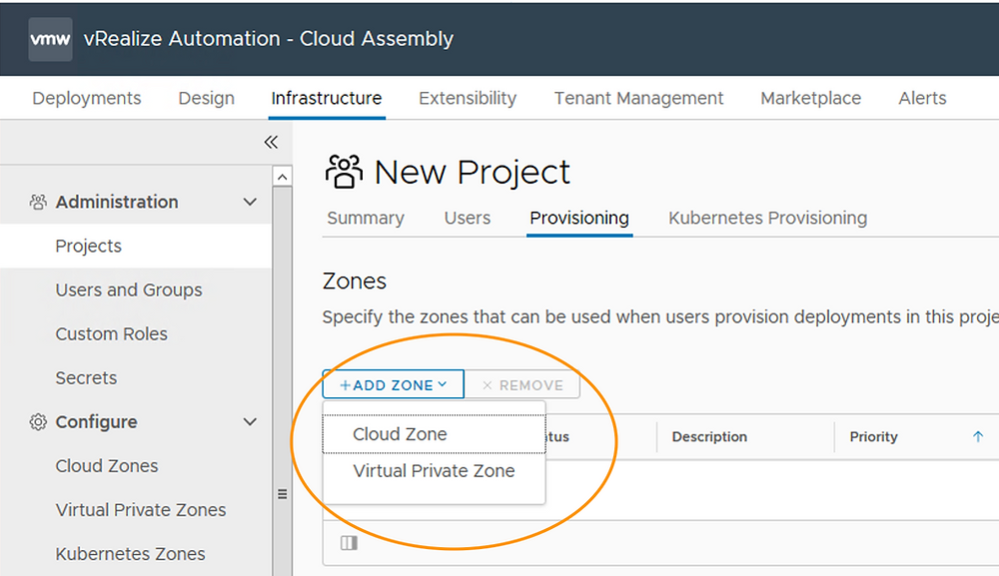Open the Deployments tab
The width and height of the screenshot is (999, 576).
[87, 98]
